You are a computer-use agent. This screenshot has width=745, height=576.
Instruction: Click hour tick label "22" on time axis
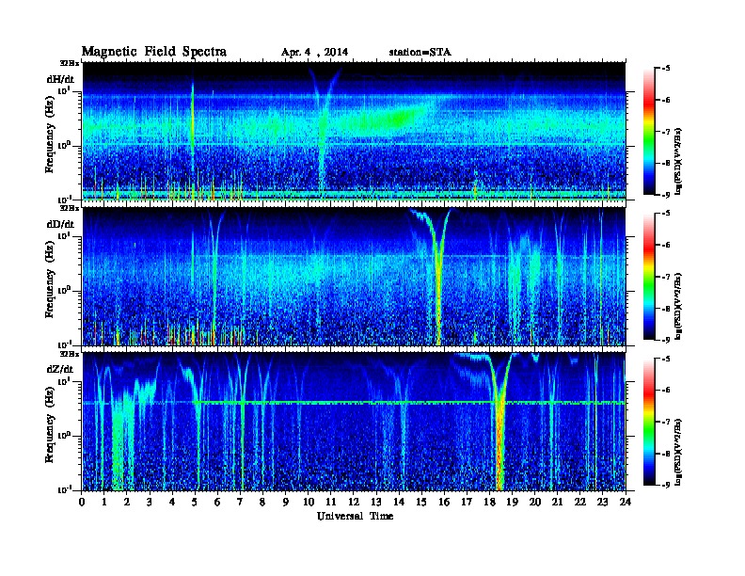tap(580, 502)
